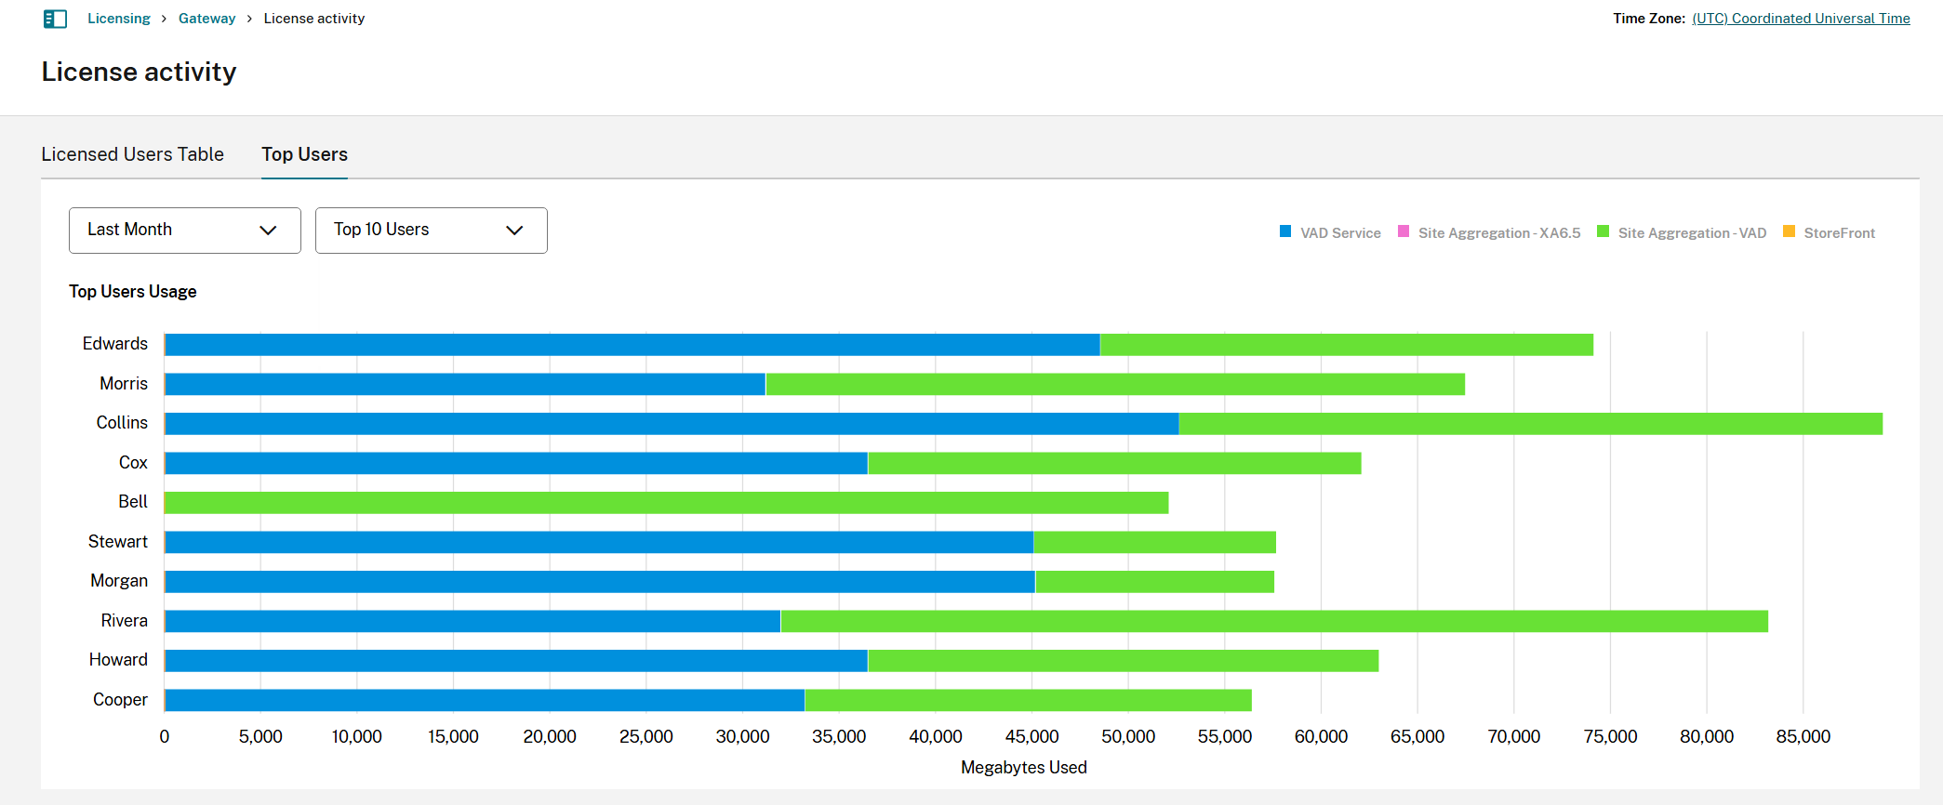This screenshot has width=1943, height=805.
Task: Expand the Top 10 Users dropdown
Action: [431, 231]
